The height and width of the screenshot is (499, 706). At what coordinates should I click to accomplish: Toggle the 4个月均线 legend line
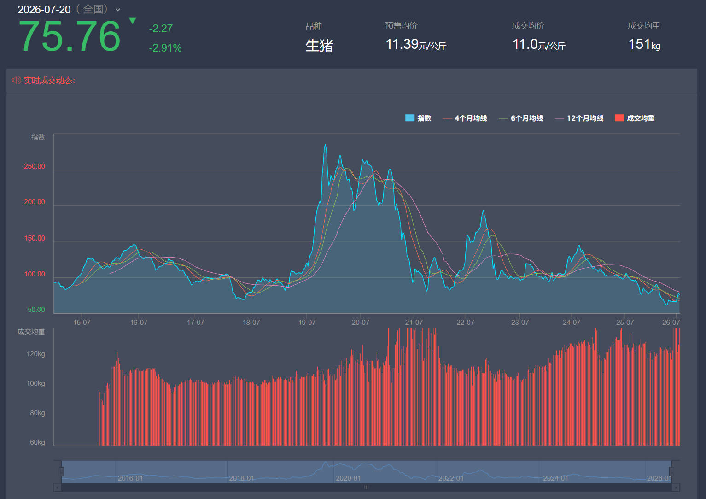click(465, 118)
